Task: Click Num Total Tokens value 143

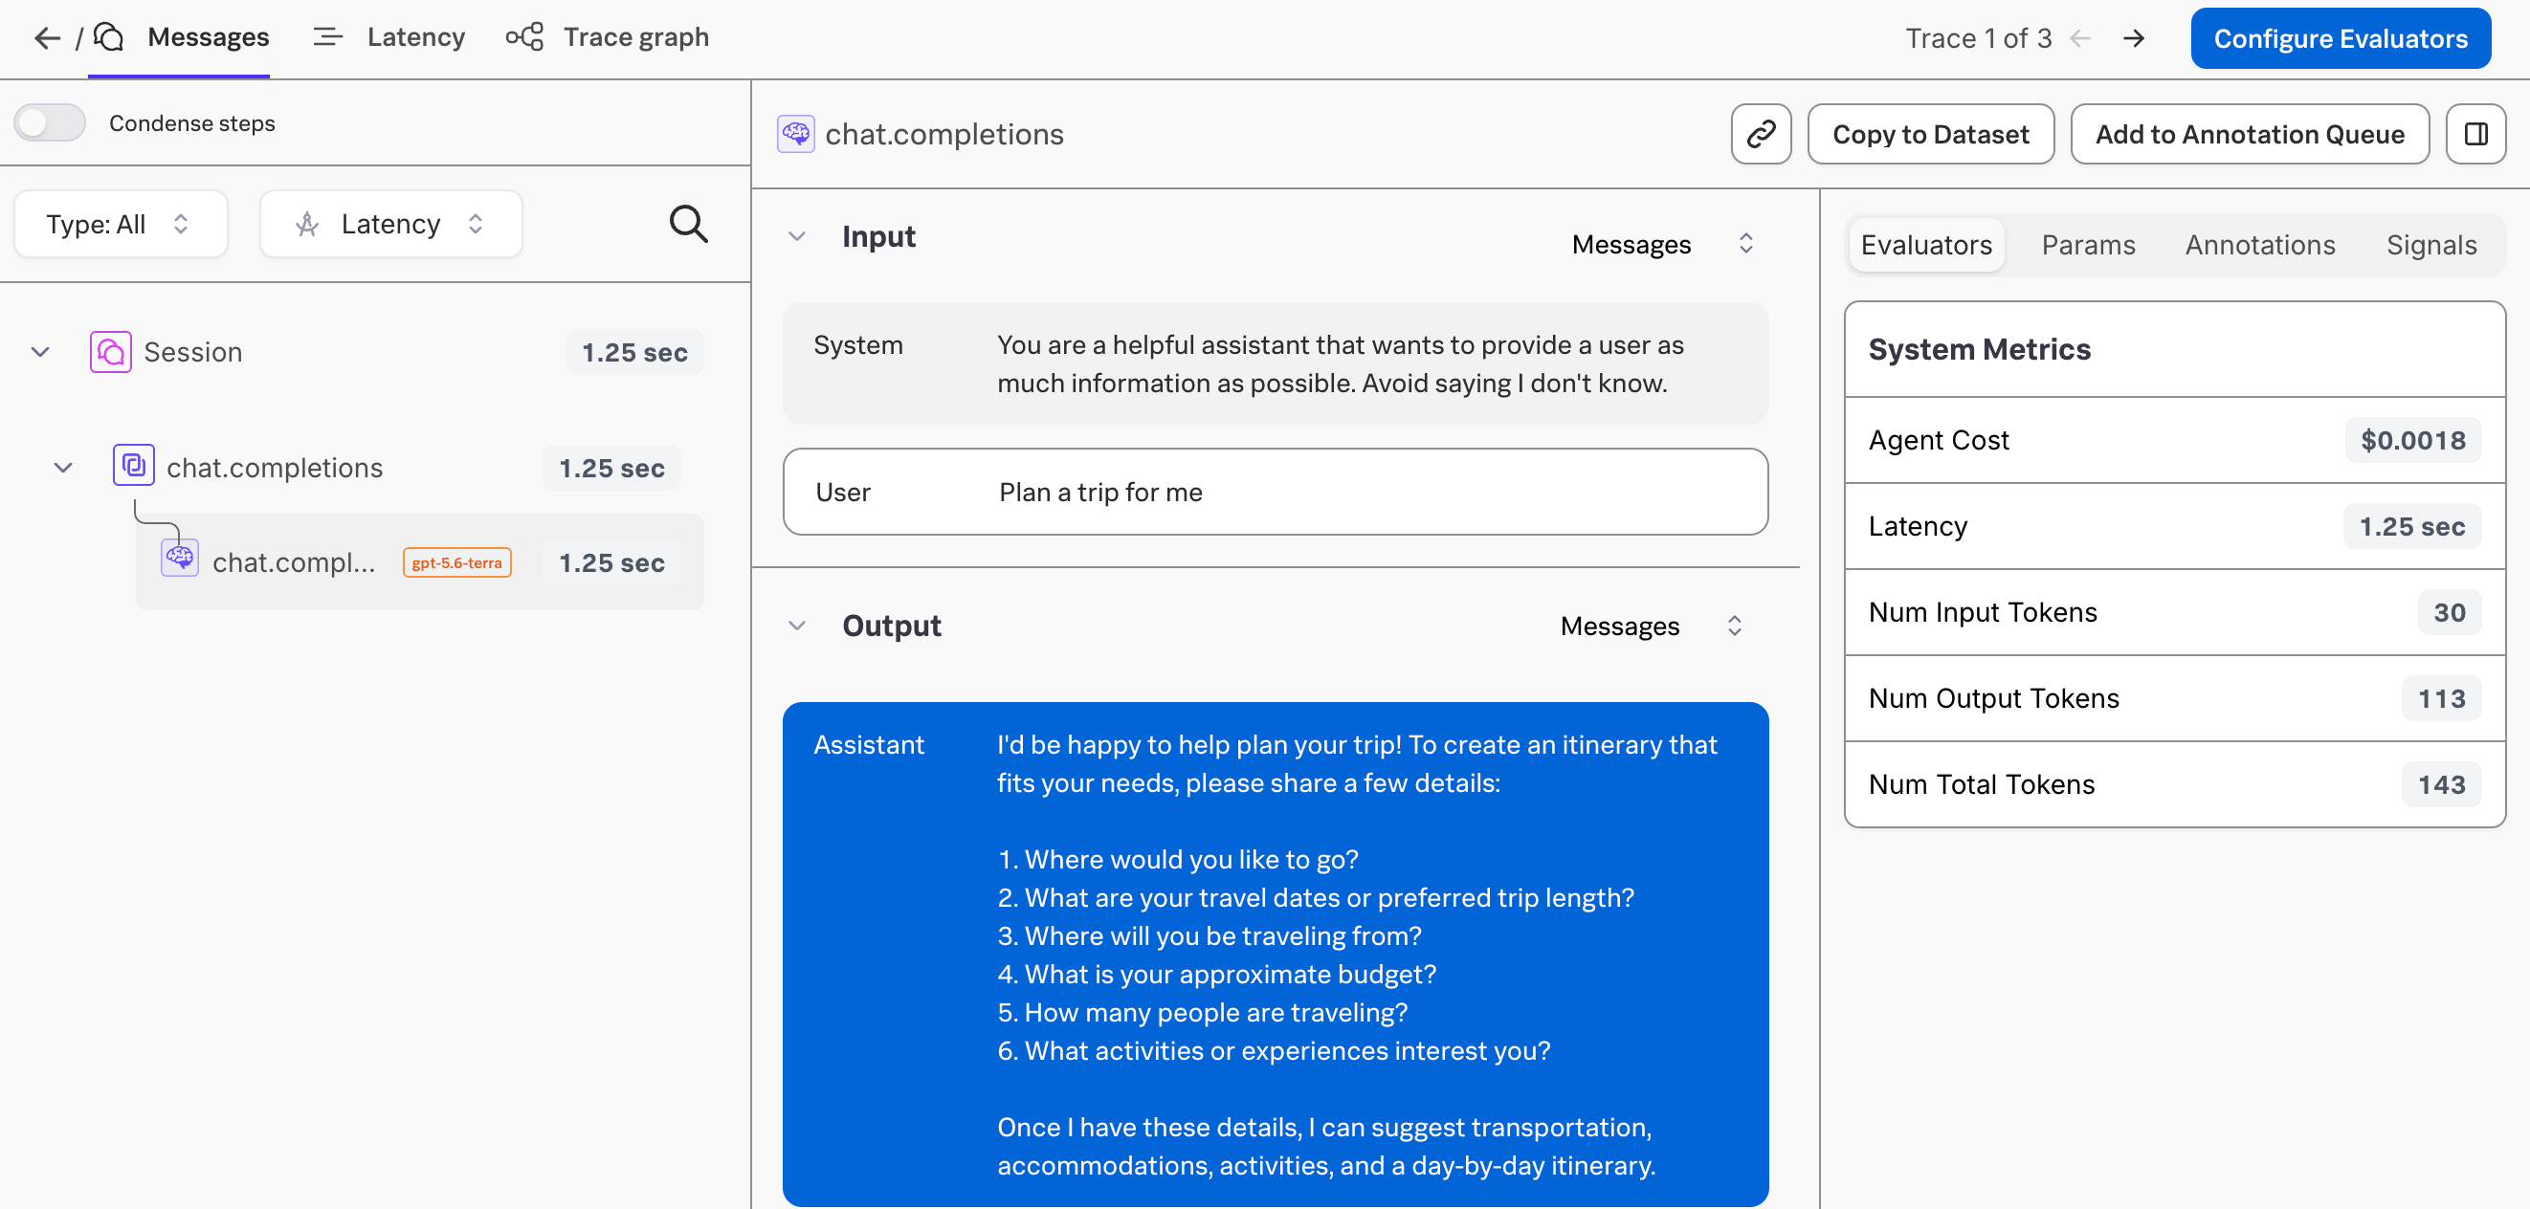Action: point(2441,784)
